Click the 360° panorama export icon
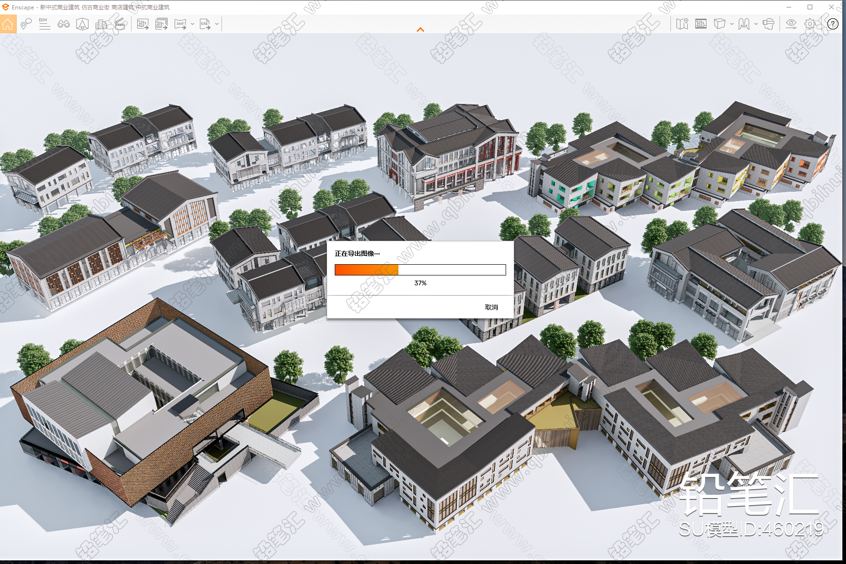This screenshot has width=846, height=564. 181,24
